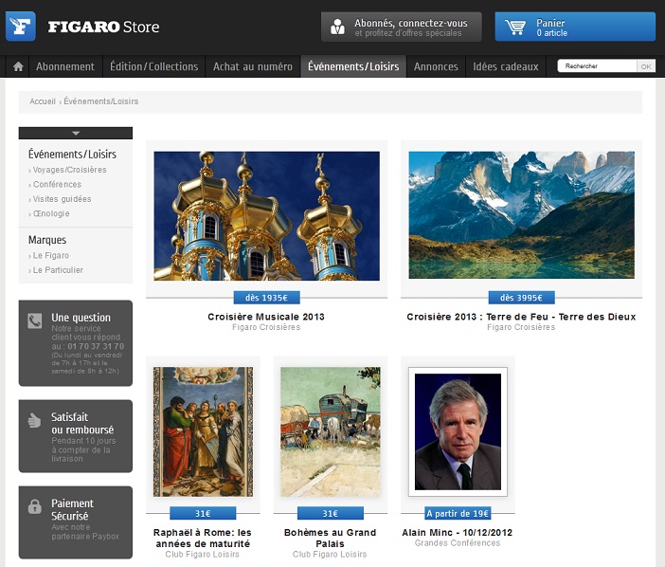The image size is (665, 567).
Task: Open Alain Minc - 10/12/2012 title link
Action: click(458, 532)
